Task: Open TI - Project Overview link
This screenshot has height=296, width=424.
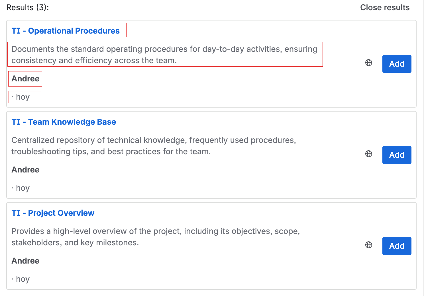Action: (x=53, y=213)
